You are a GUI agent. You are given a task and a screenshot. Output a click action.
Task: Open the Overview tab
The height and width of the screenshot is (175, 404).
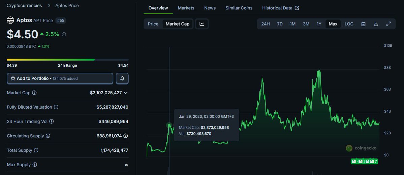click(158, 8)
